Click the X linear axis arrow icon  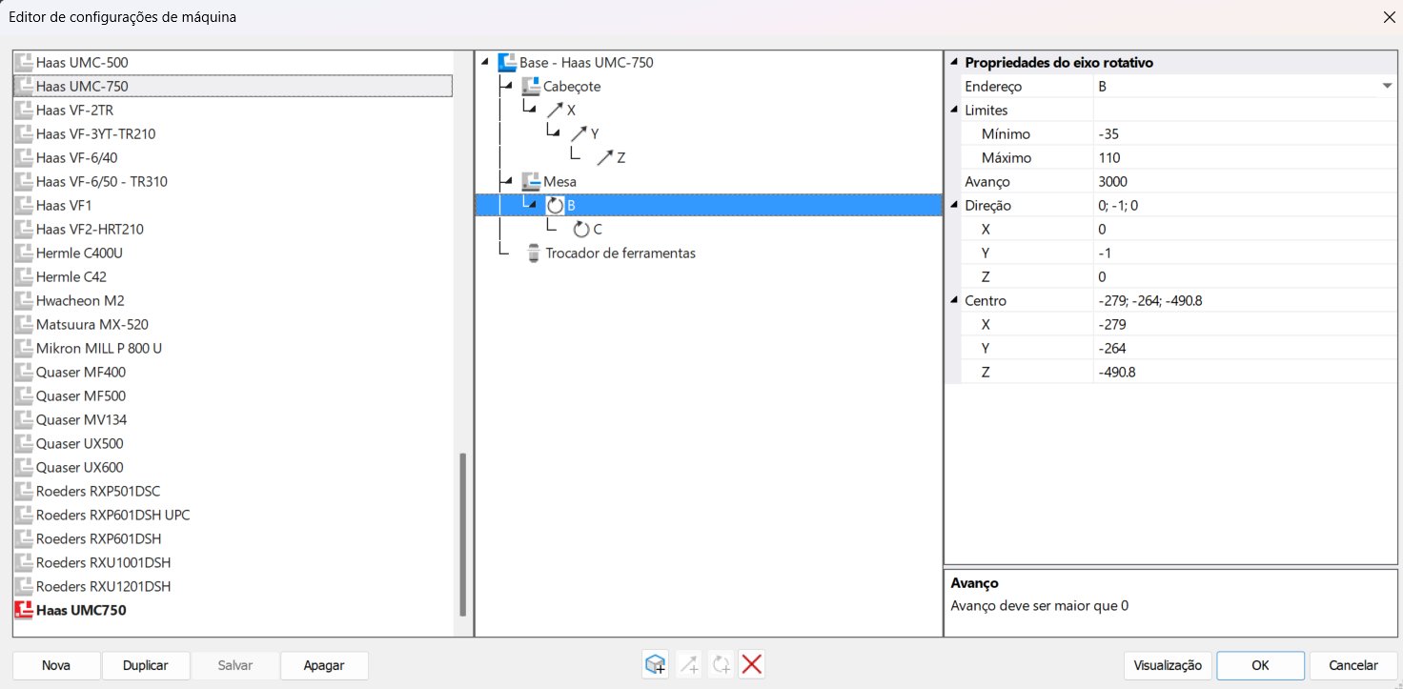pos(555,110)
